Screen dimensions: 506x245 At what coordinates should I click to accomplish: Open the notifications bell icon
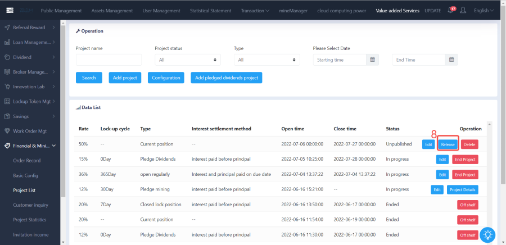coord(451,10)
